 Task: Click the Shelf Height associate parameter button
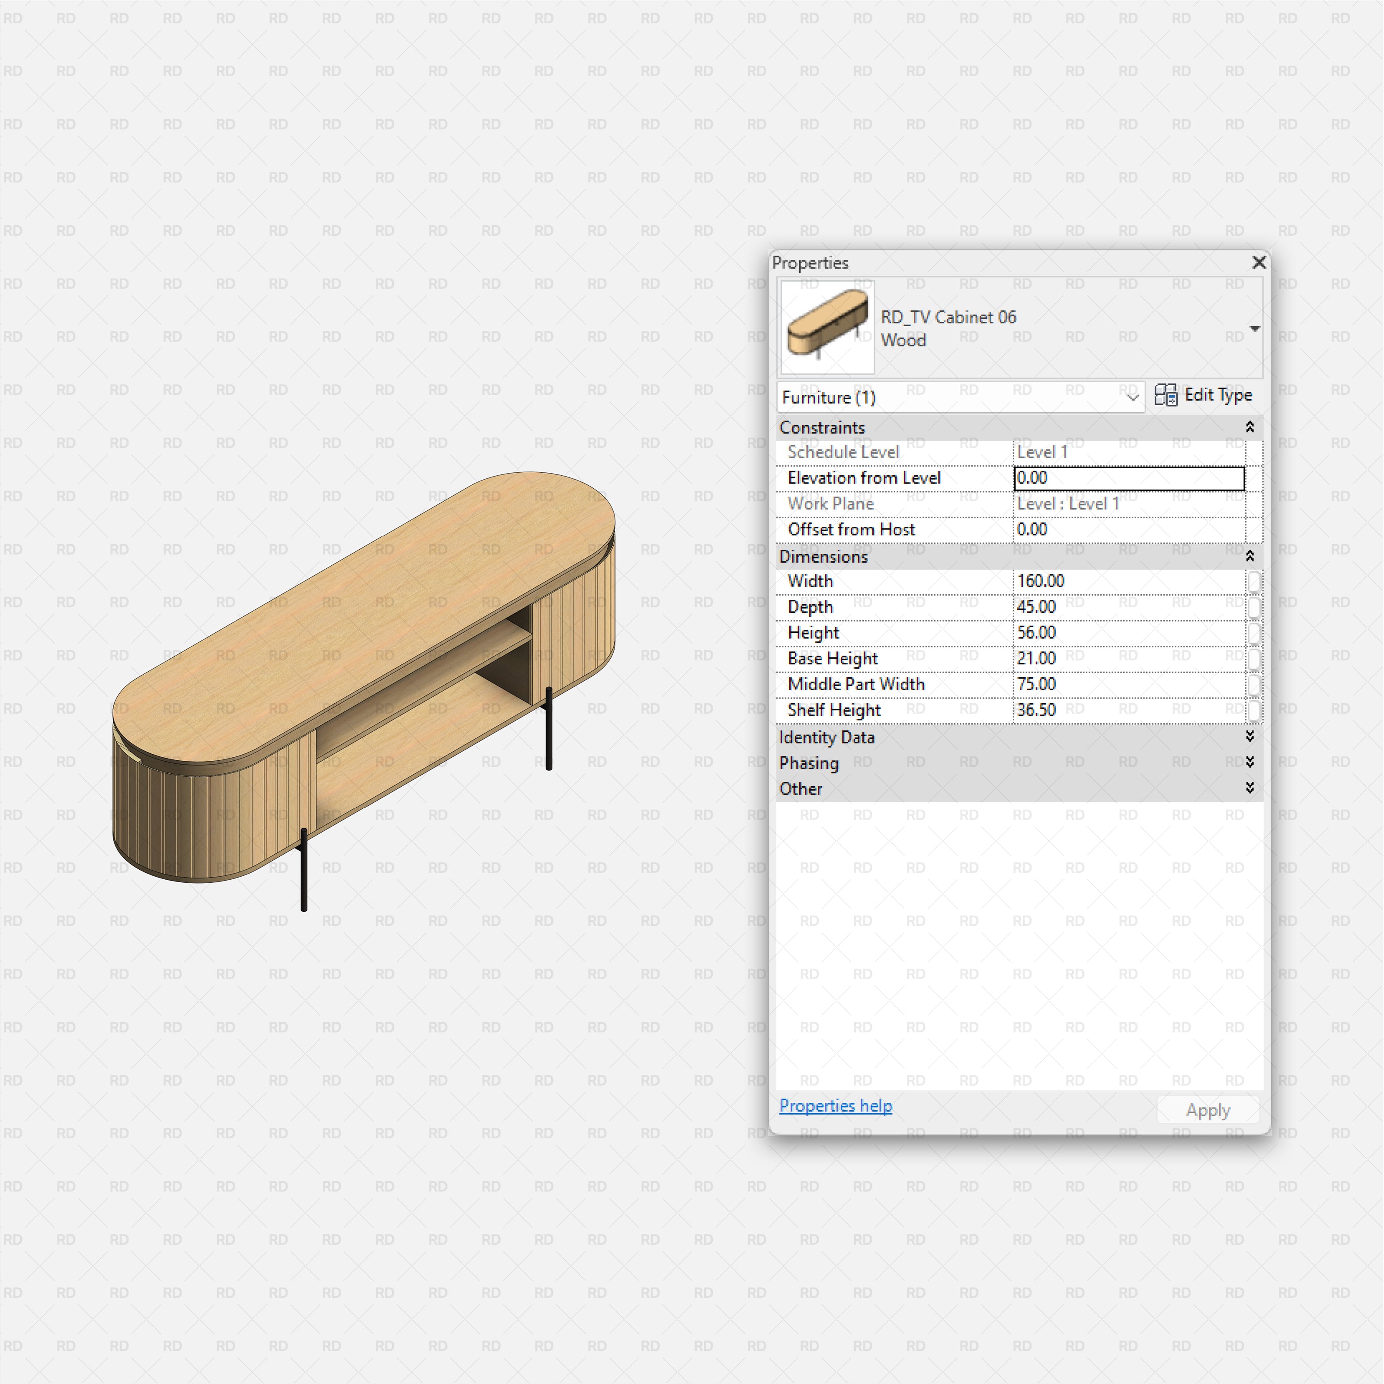pyautogui.click(x=1254, y=710)
